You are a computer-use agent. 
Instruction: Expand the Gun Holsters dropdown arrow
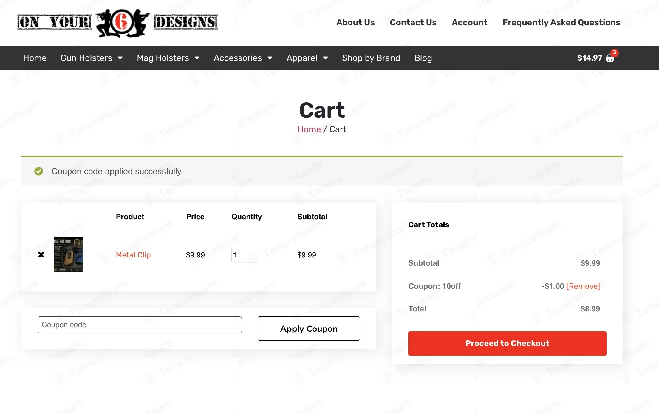pos(120,58)
